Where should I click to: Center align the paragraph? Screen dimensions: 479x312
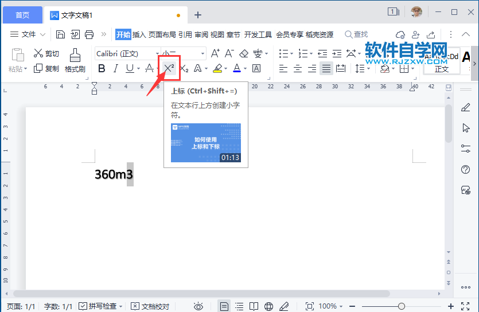(298, 68)
